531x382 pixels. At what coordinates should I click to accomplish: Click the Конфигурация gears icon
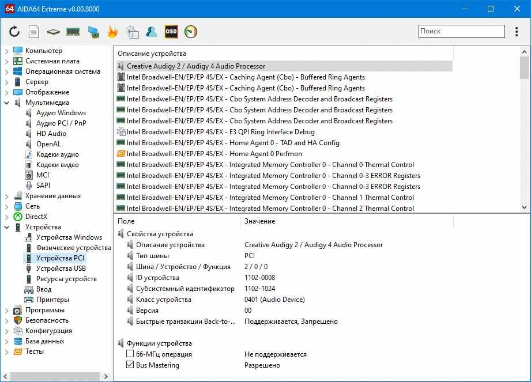[x=18, y=331]
